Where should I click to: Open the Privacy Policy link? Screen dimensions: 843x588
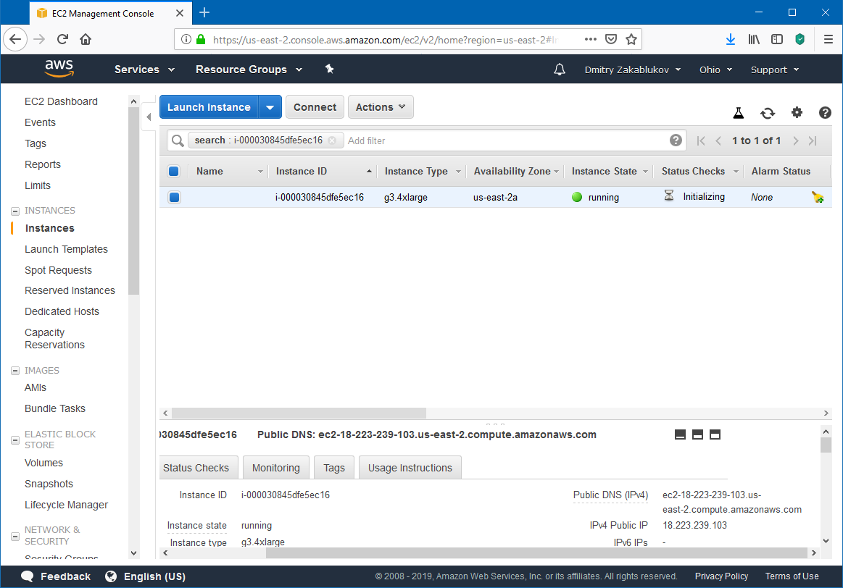721,576
